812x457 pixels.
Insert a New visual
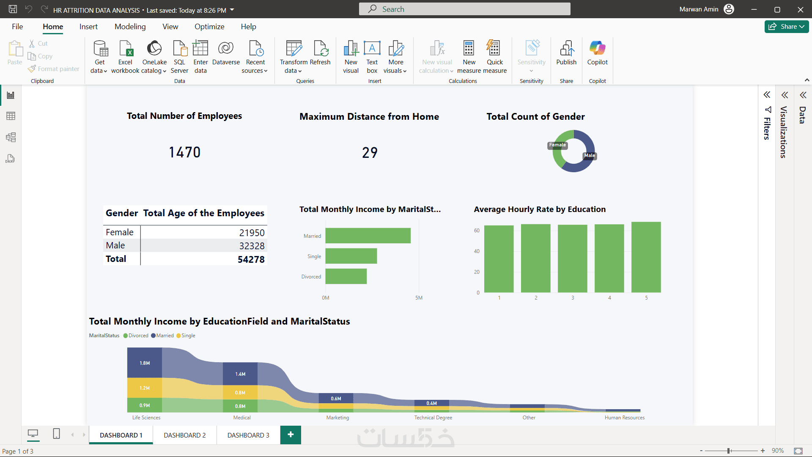pos(351,57)
